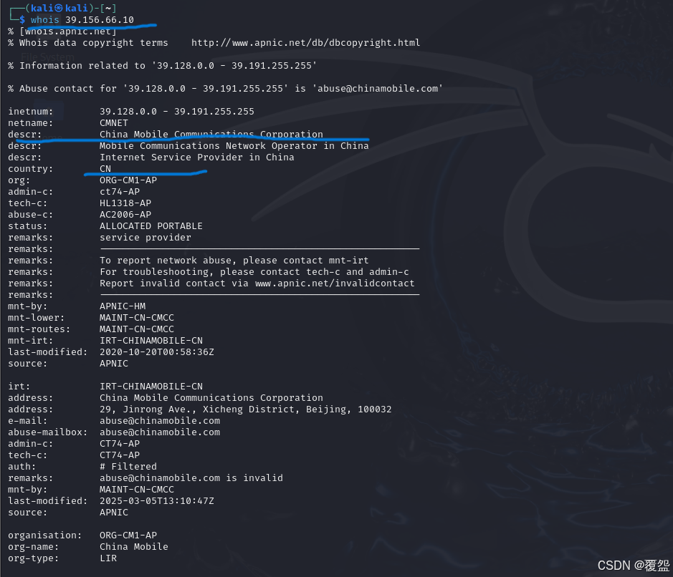This screenshot has width=673, height=577.
Task: Click org-name value China Mobile
Action: coord(134,546)
